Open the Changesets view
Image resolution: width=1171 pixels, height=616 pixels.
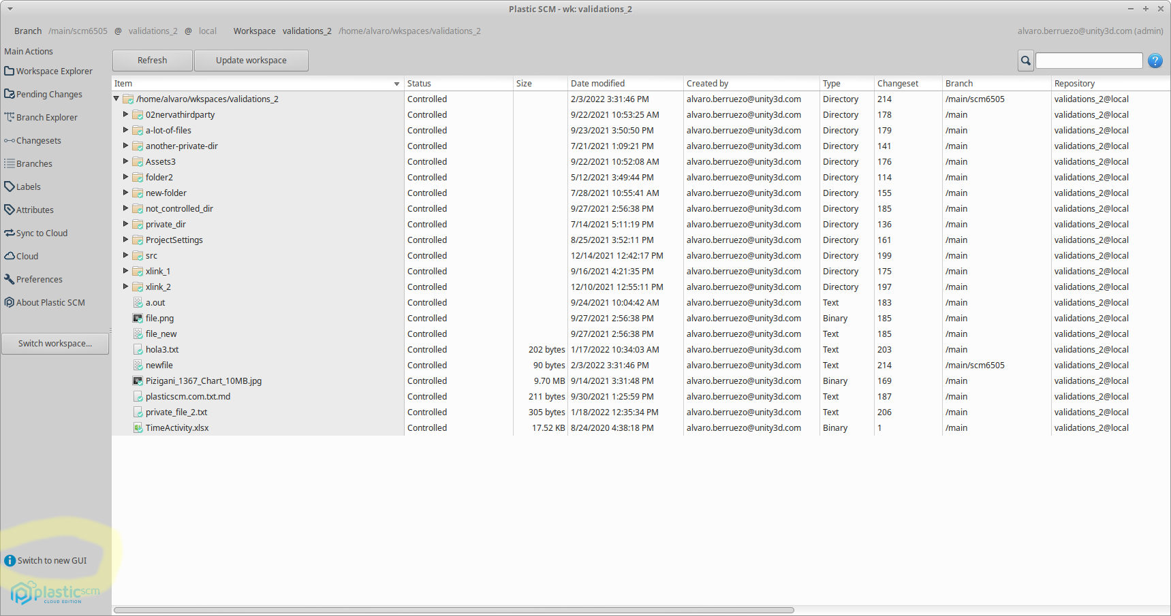39,140
